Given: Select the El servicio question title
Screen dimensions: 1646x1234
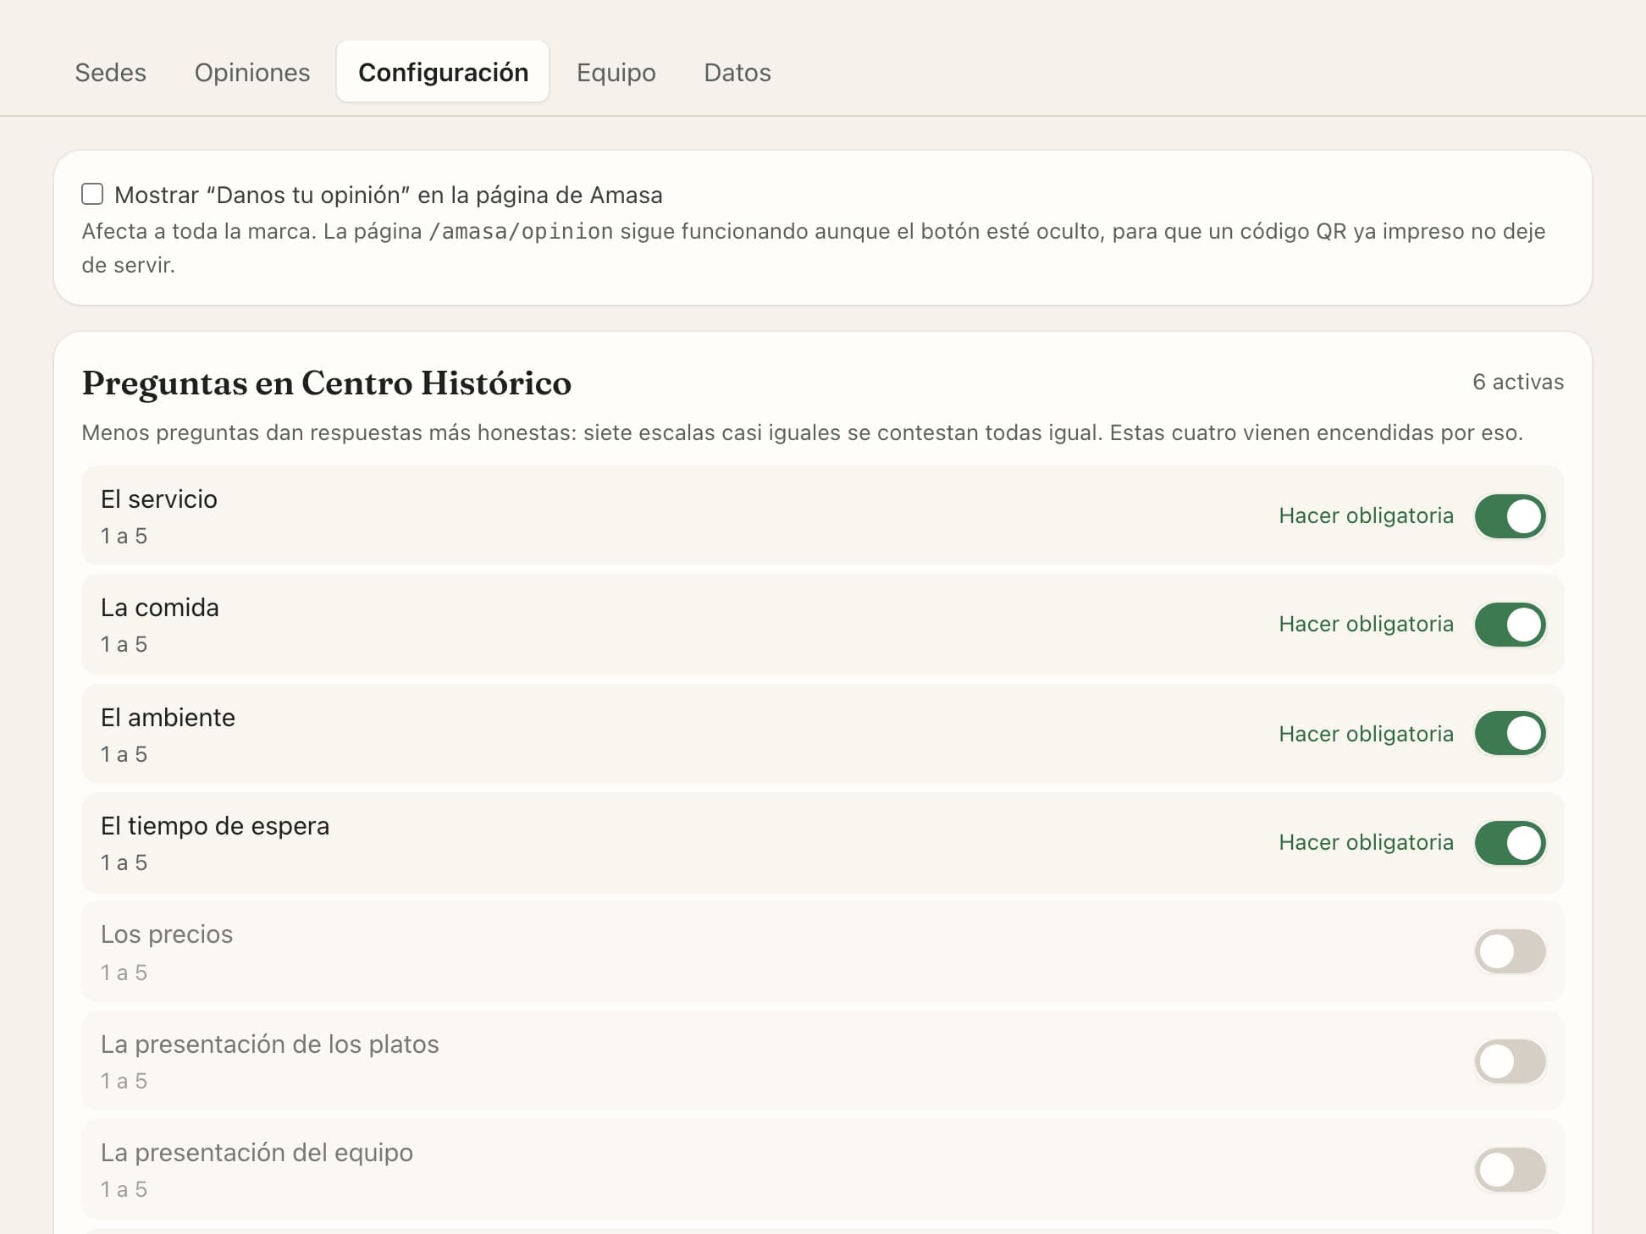Looking at the screenshot, I should (x=159, y=499).
